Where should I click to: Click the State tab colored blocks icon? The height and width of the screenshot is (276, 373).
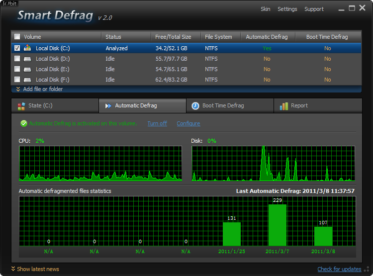(21, 106)
